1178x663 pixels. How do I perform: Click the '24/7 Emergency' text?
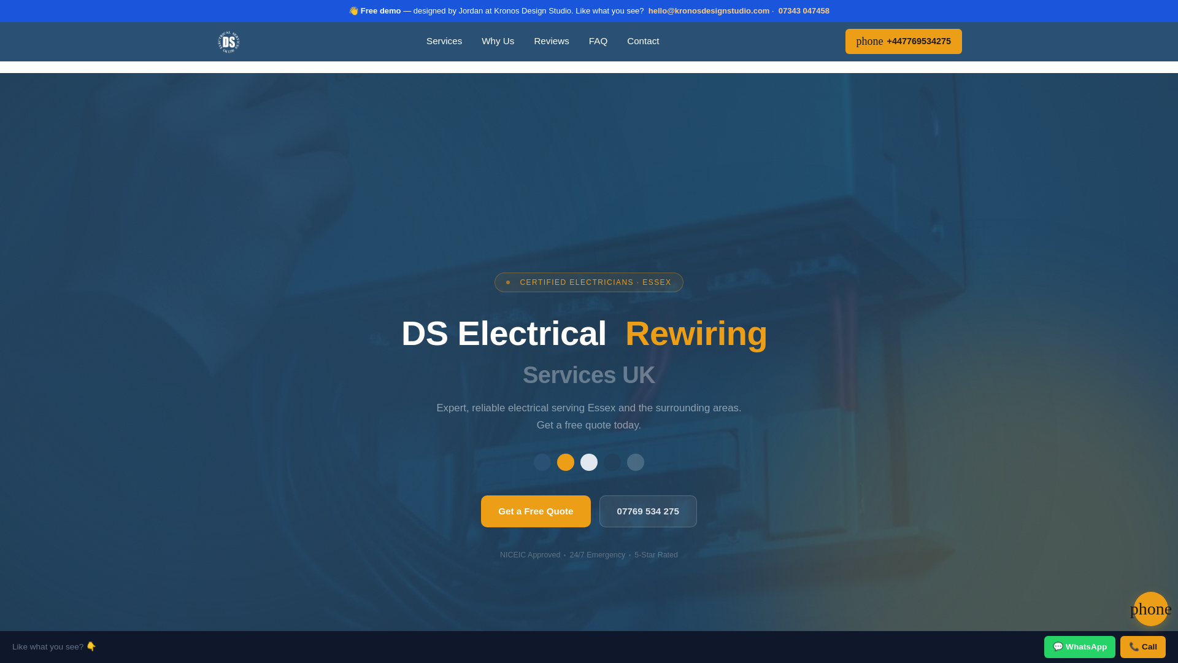(597, 555)
